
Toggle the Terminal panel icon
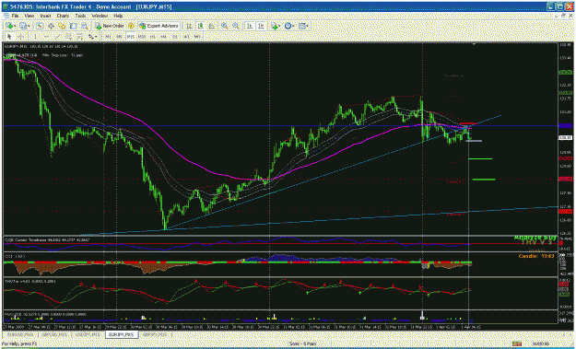coord(74,26)
